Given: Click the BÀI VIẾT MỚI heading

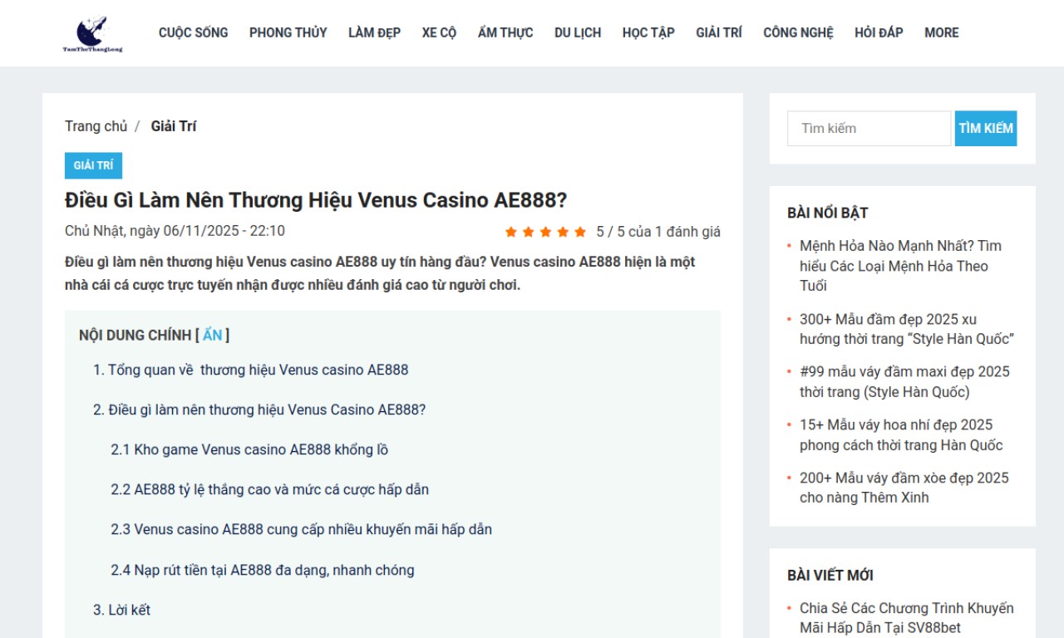Looking at the screenshot, I should coord(830,575).
